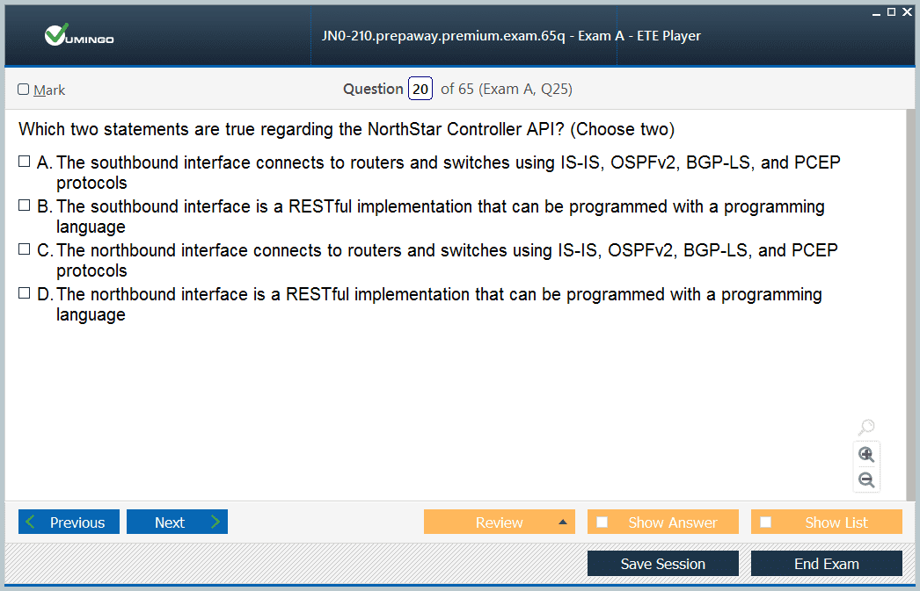Select answer option D checkbox

tap(24, 292)
